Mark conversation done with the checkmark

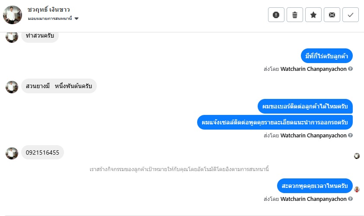tap(351, 15)
